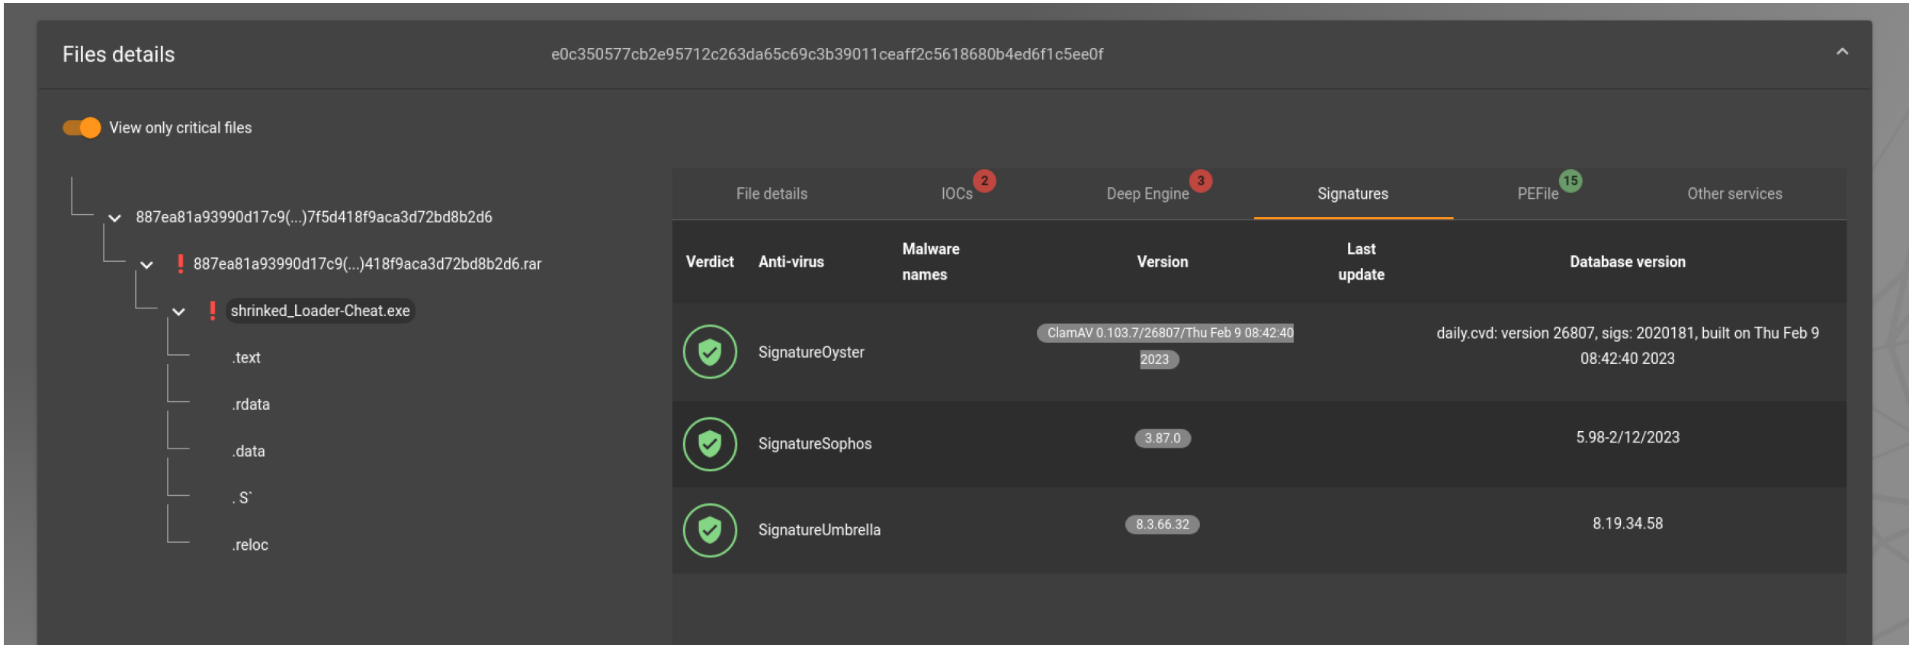Collapse the .rar archive tree node chevron
This screenshot has width=1909, height=645.
click(x=146, y=264)
